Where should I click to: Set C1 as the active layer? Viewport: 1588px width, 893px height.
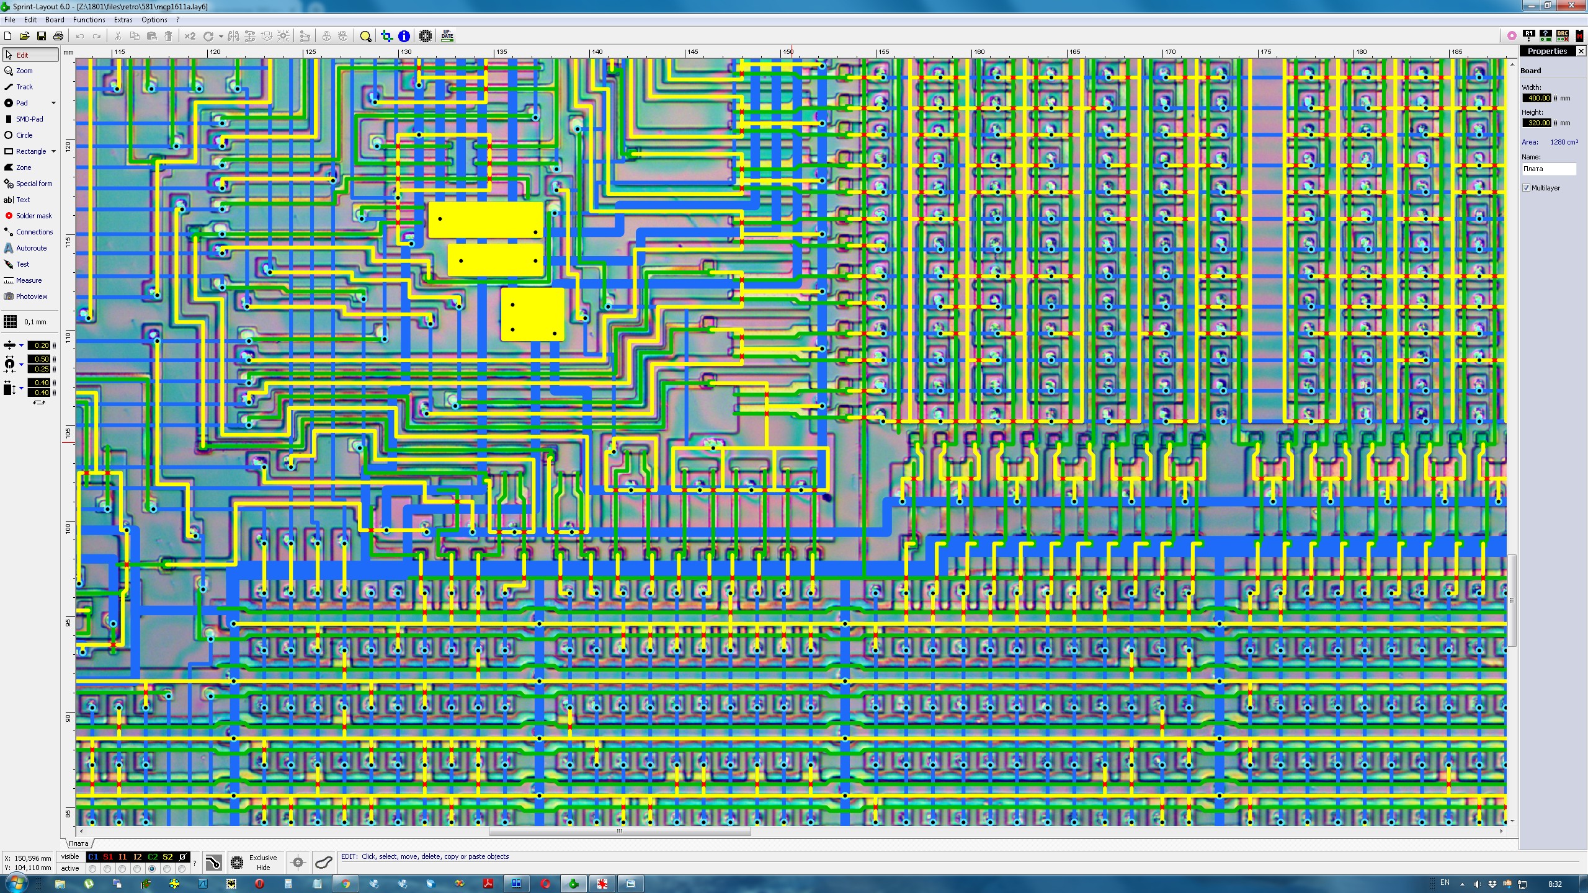point(93,869)
